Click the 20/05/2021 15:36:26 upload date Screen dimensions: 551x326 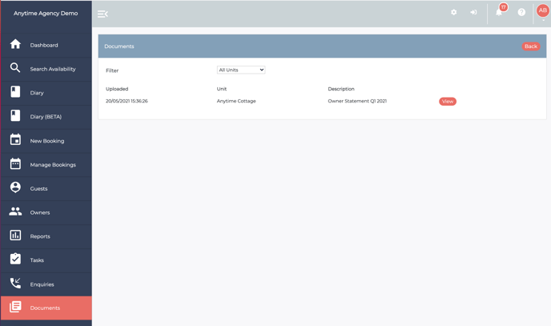pyautogui.click(x=127, y=101)
